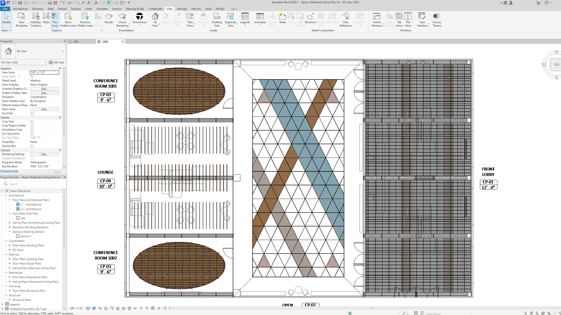
Task: Expand Ceiling Plans (Architectural Ceiling Plan) node
Action: [x=10, y=223]
